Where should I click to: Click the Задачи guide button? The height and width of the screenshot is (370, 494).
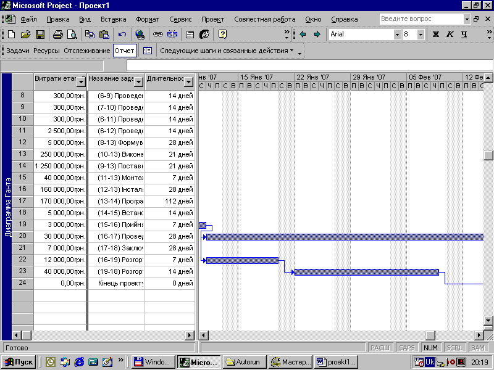click(18, 51)
